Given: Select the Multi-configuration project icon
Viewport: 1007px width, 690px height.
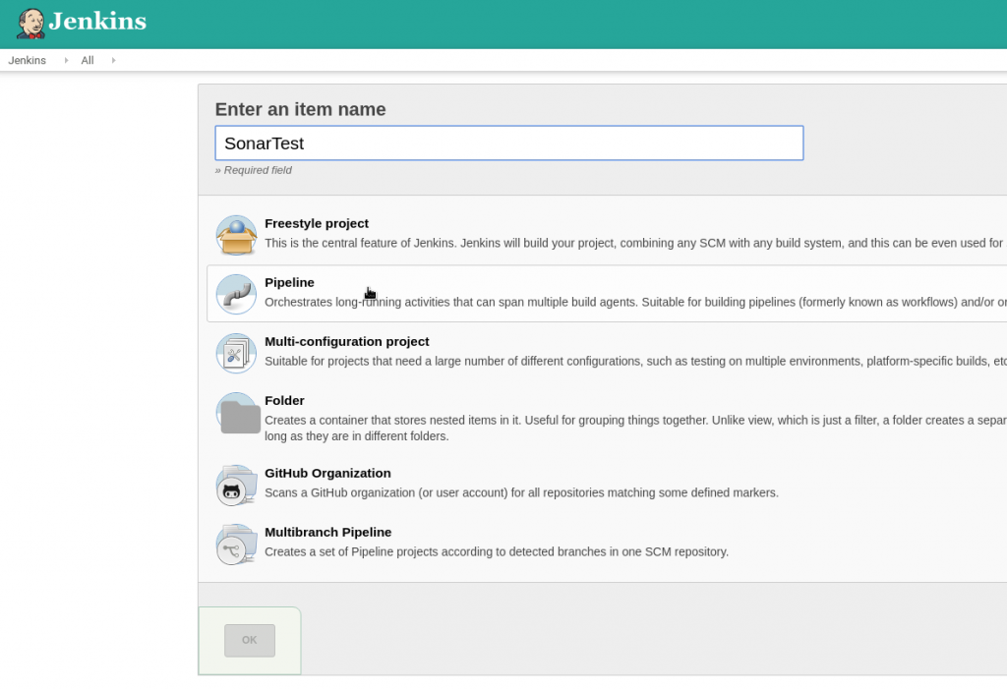Looking at the screenshot, I should click(236, 352).
